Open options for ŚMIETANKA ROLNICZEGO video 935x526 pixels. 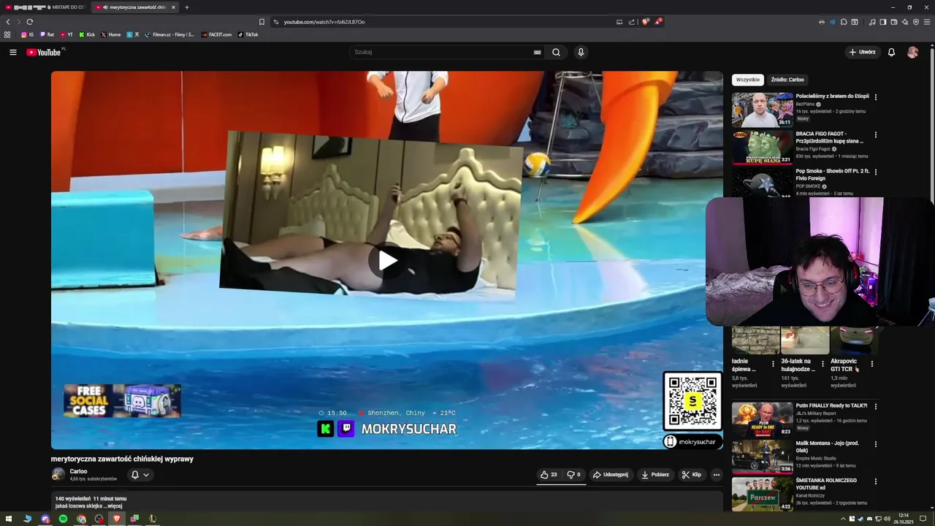875,481
